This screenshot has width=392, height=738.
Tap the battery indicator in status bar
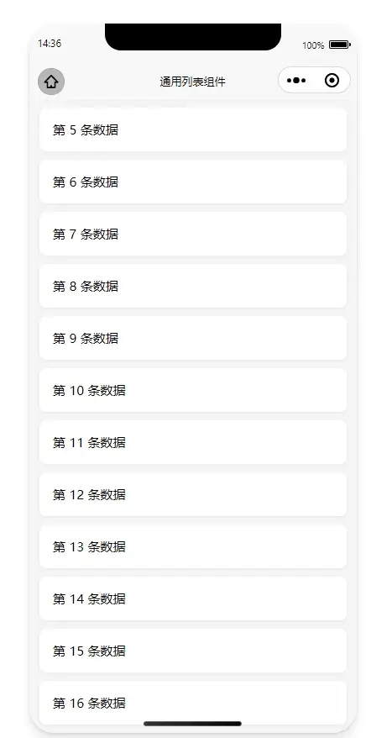click(x=339, y=45)
